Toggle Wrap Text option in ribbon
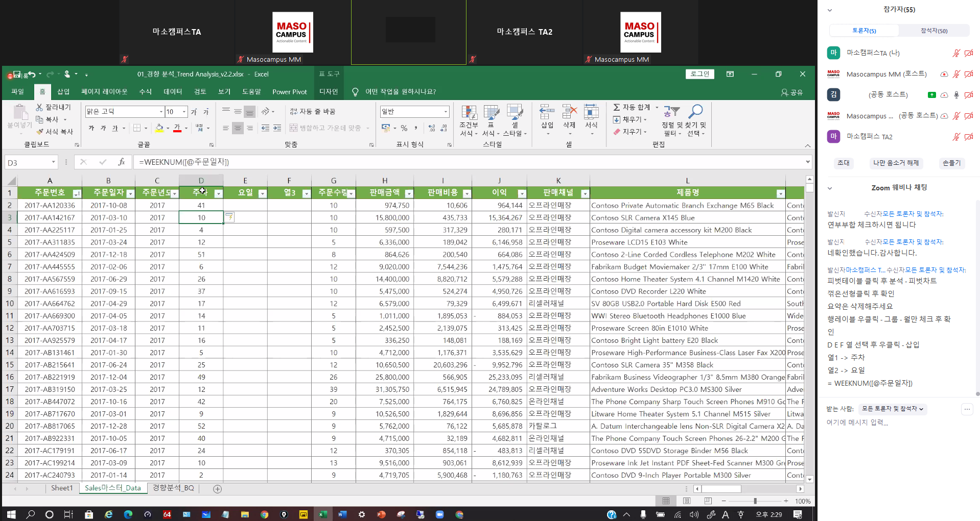Screen dimensions: 980x521 coord(313,111)
